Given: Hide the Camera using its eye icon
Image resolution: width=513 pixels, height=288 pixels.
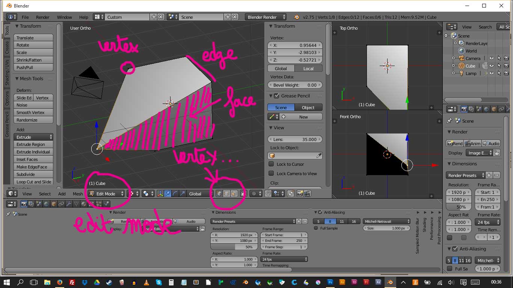Looking at the screenshot, I should coord(491,58).
